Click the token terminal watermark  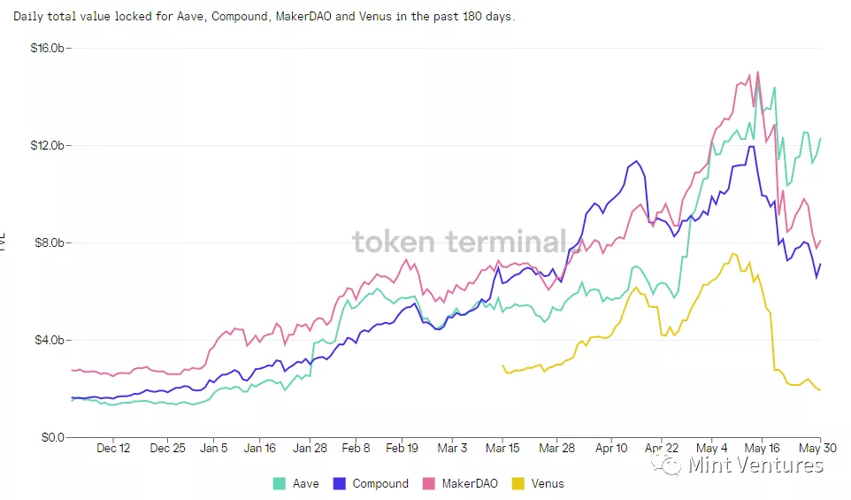tap(459, 242)
